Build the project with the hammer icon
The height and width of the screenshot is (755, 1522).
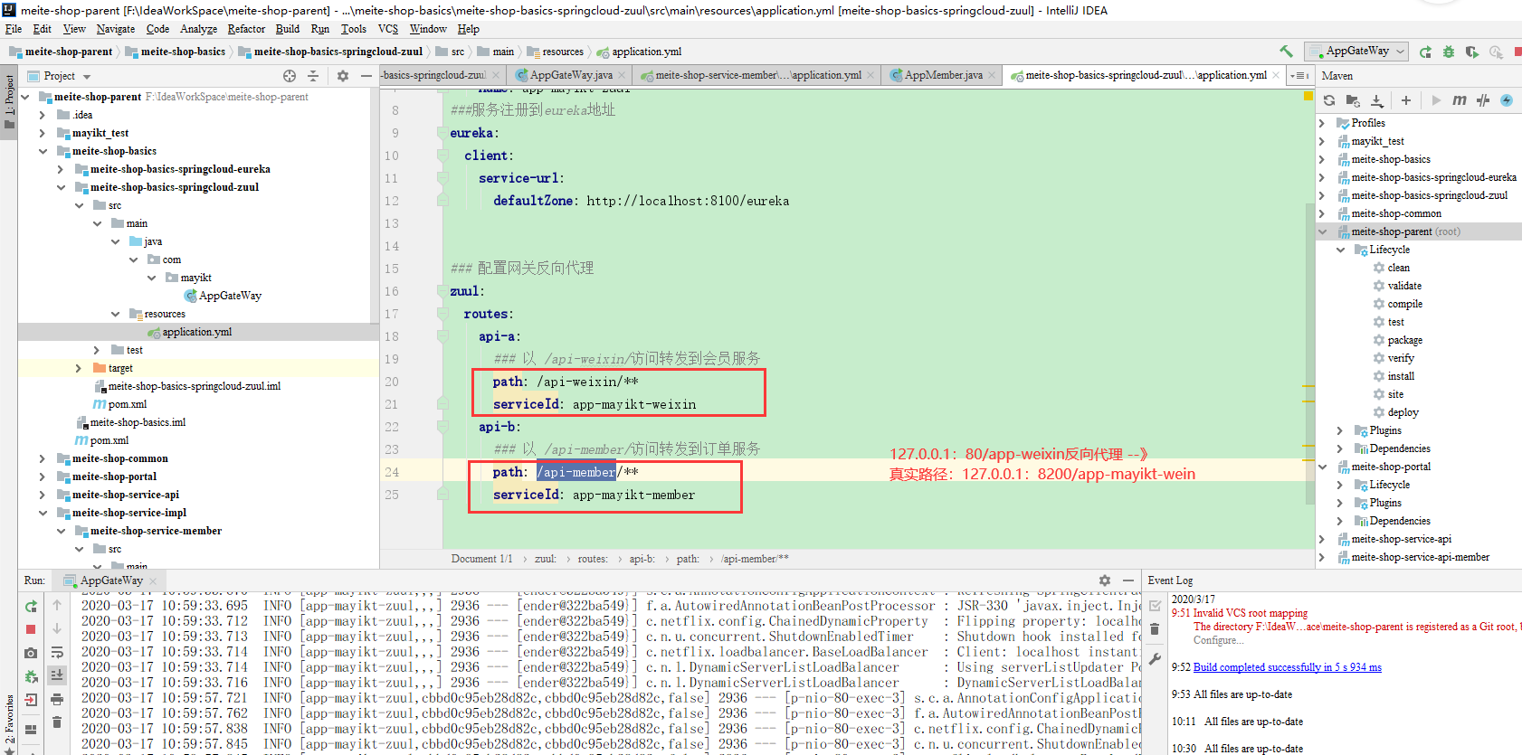coord(1286,52)
